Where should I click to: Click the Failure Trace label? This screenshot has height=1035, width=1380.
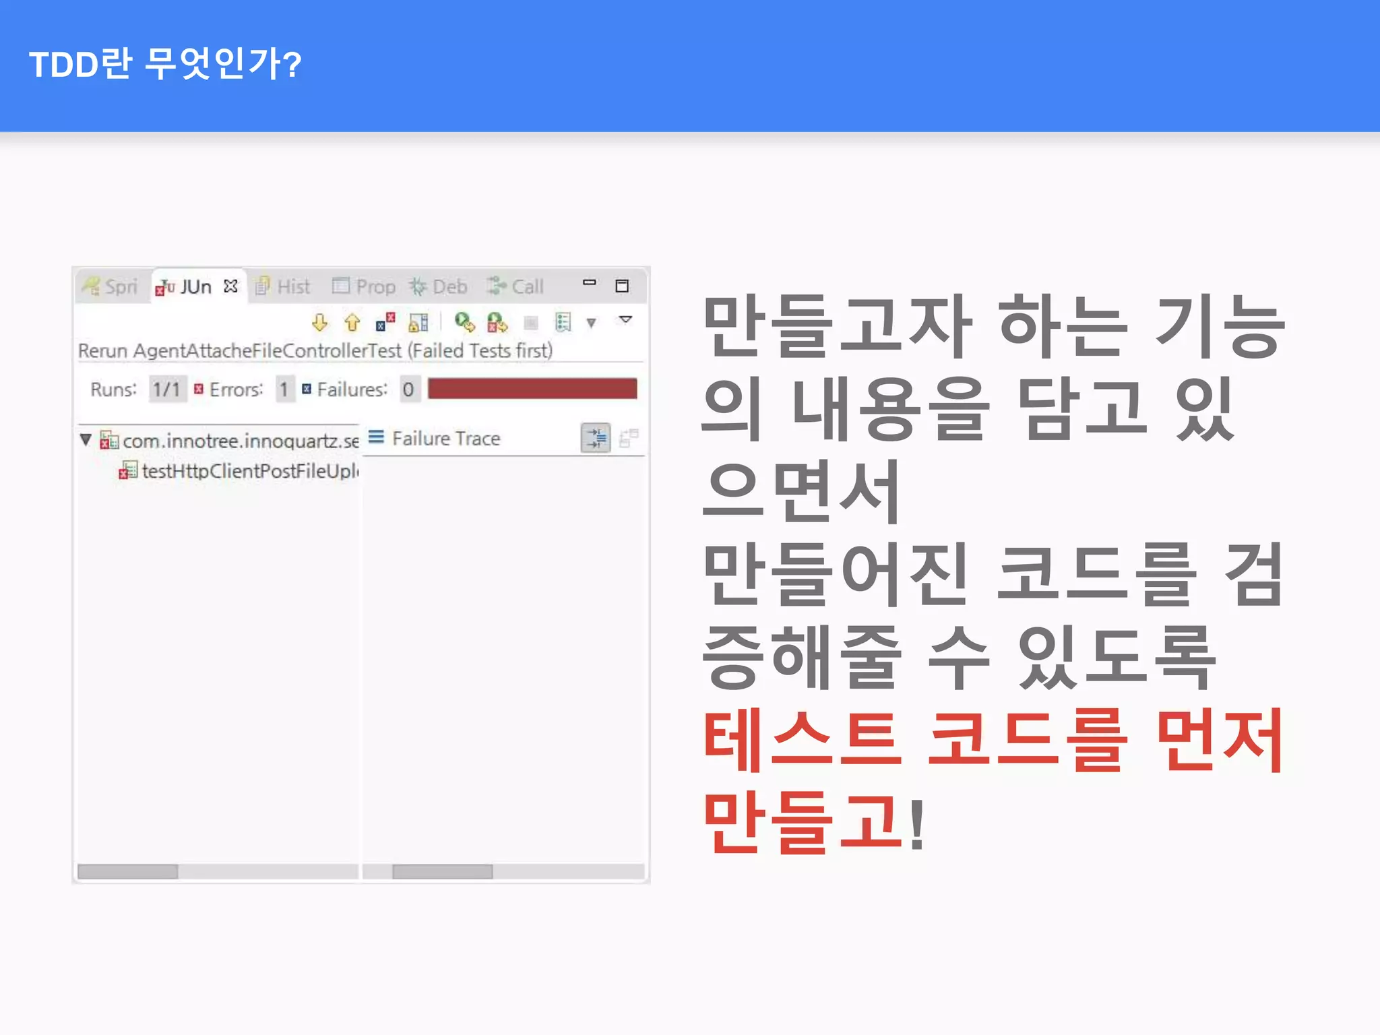coord(446,439)
